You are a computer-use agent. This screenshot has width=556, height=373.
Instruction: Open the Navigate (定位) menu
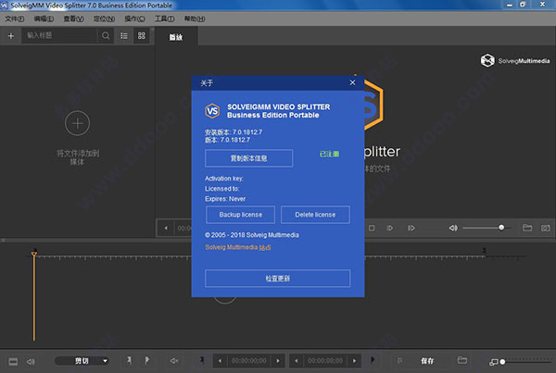pyautogui.click(x=104, y=19)
